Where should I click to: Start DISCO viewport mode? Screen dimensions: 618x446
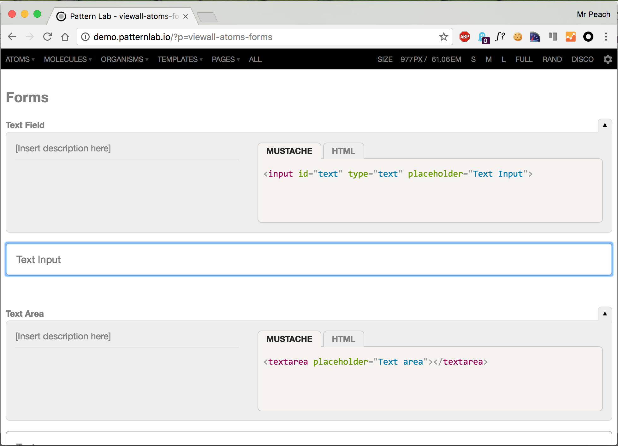point(583,59)
